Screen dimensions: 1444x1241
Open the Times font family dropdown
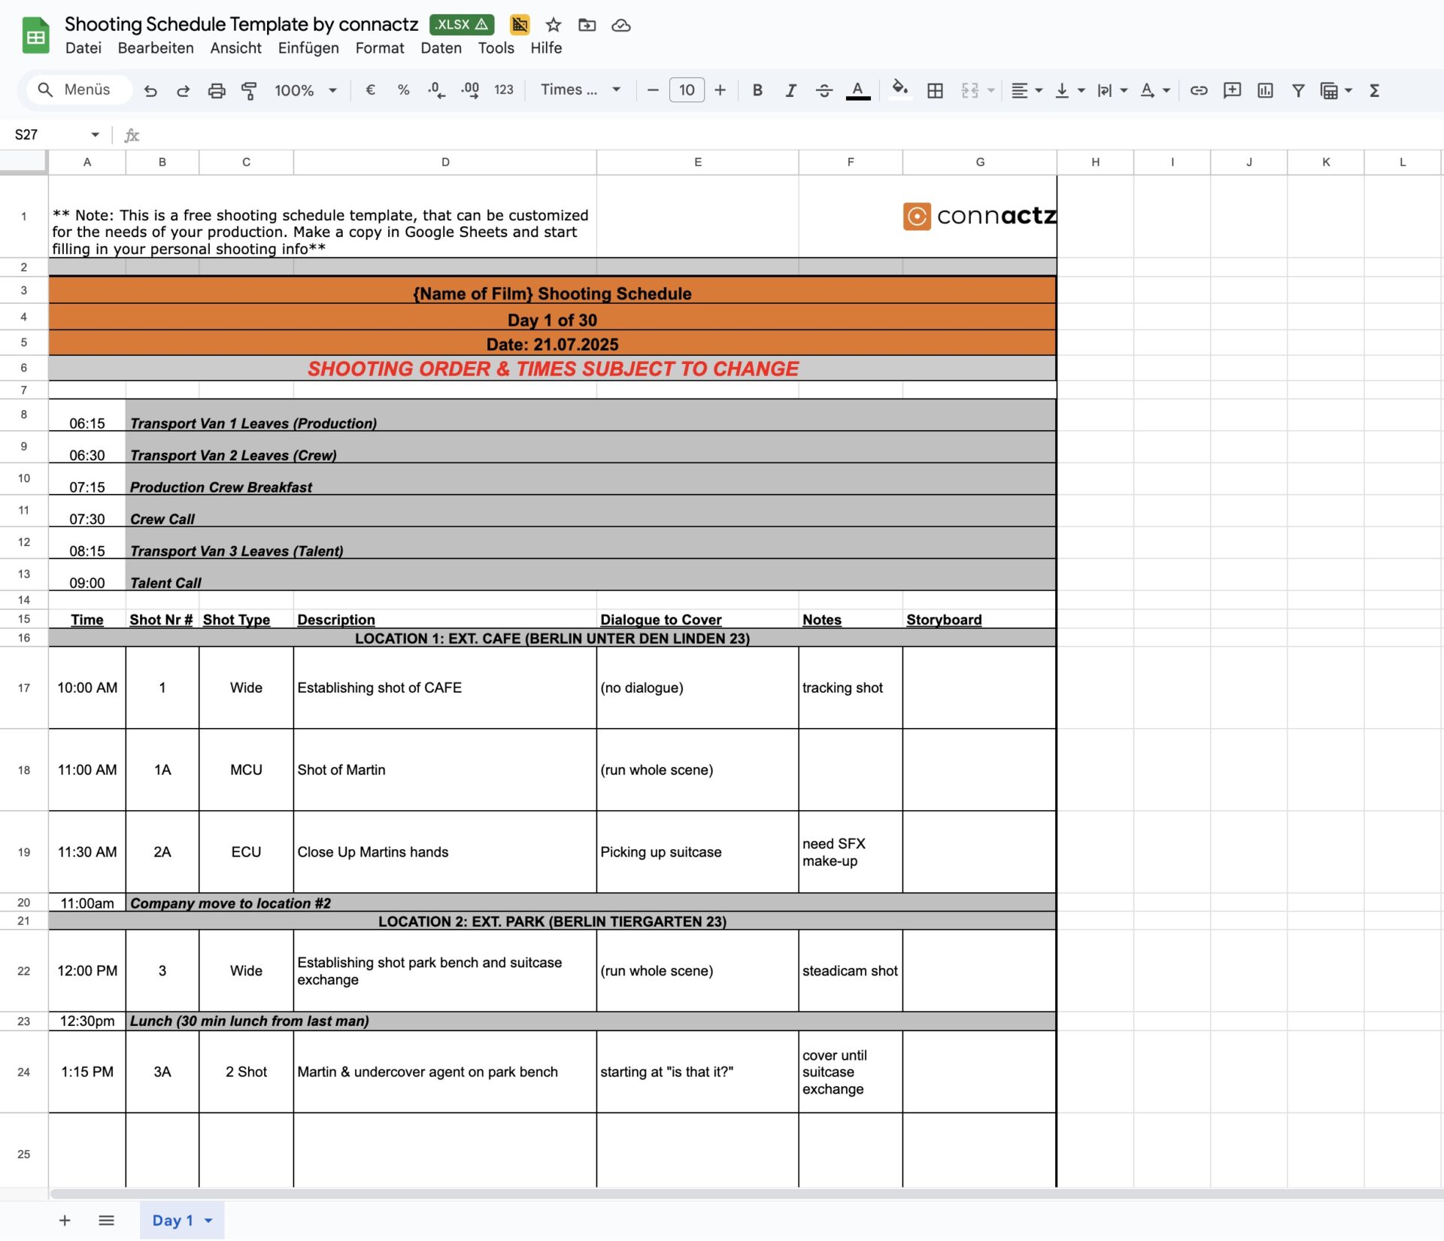coord(581,90)
